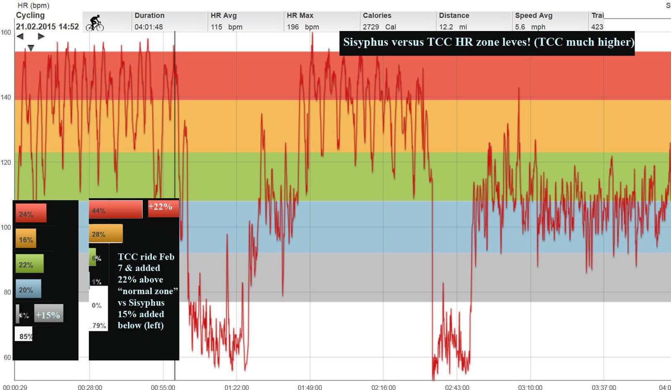This screenshot has width=671, height=390.
Task: Click the 01:49:00 time axis label
Action: [x=310, y=387]
